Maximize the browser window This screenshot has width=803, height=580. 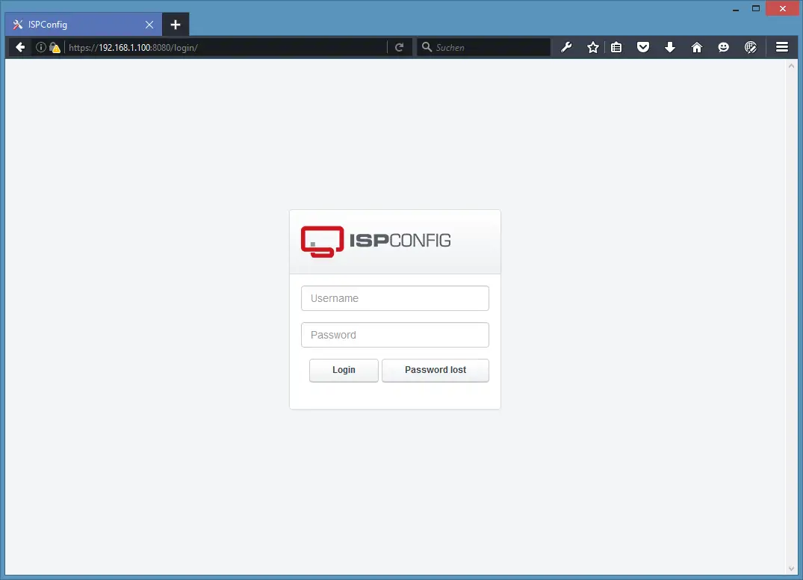coord(756,9)
